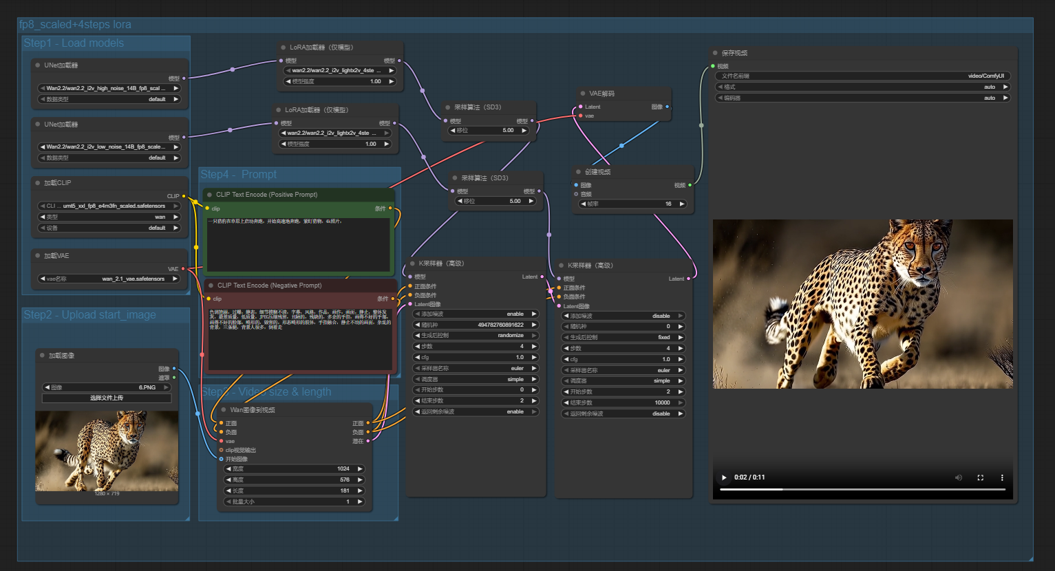Click into the negative prompt text area

coord(300,338)
